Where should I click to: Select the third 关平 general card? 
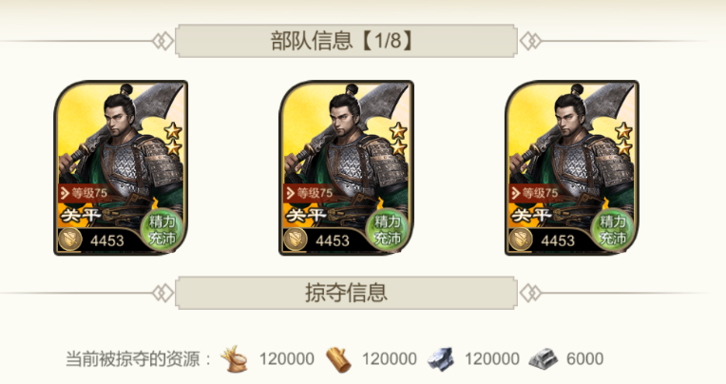coord(572,167)
